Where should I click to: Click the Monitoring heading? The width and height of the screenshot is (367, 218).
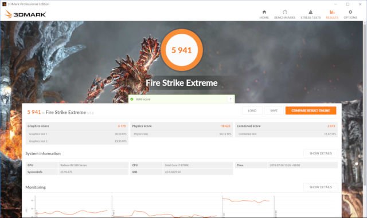[x=36, y=187]
